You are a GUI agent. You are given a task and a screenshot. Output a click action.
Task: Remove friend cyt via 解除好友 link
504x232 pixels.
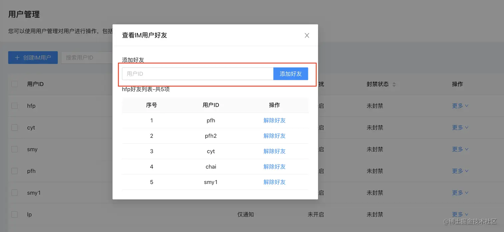(274, 151)
